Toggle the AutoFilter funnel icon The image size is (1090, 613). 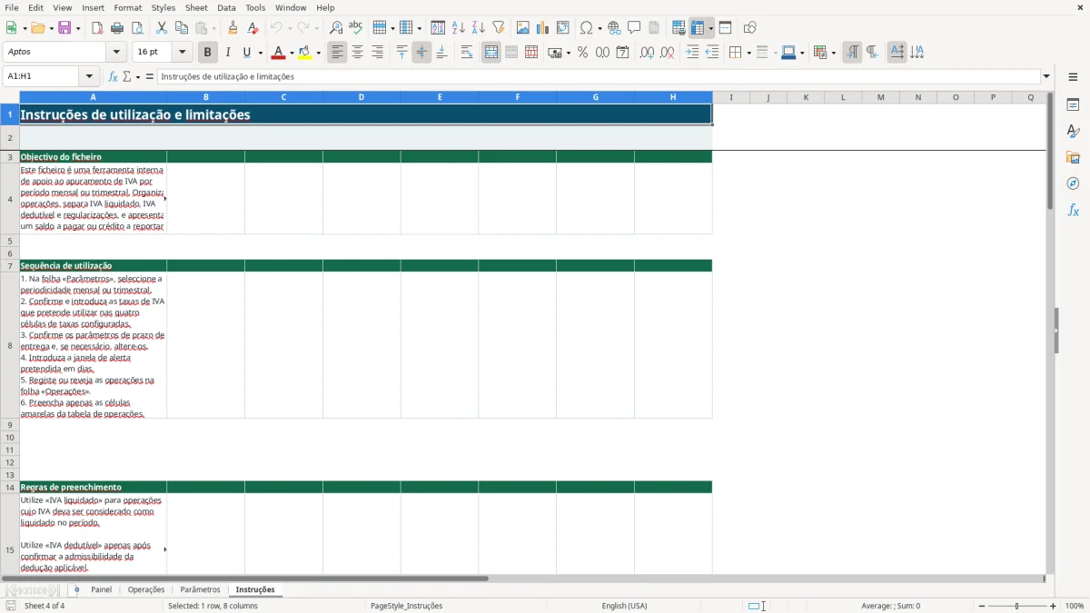click(x=499, y=28)
